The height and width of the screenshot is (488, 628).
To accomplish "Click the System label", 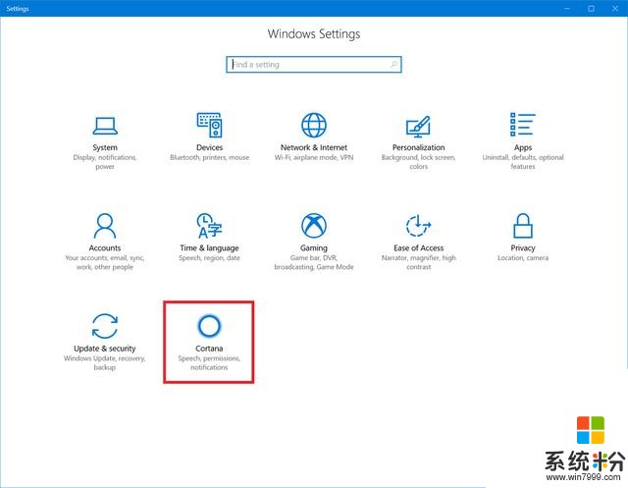I will [105, 147].
